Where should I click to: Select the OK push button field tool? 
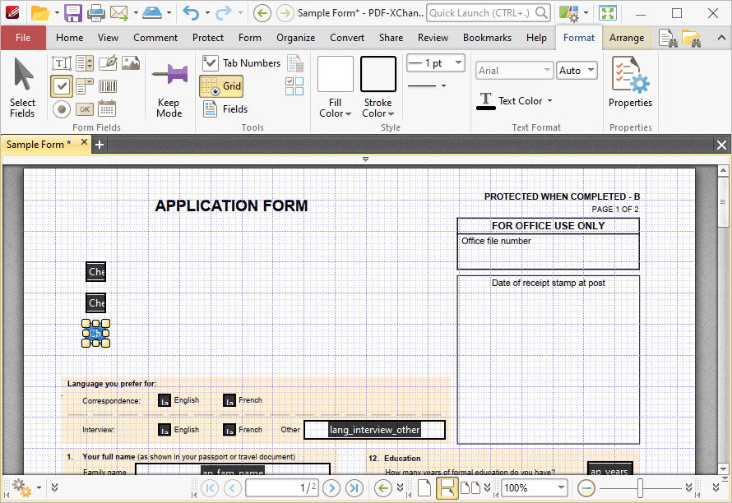[x=85, y=109]
